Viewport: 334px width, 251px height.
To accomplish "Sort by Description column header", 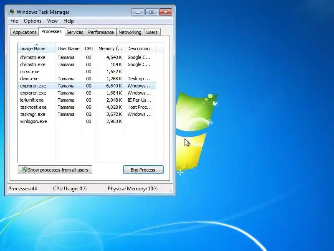I will [141, 49].
